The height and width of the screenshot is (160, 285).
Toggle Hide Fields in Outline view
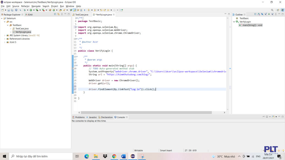point(262,14)
